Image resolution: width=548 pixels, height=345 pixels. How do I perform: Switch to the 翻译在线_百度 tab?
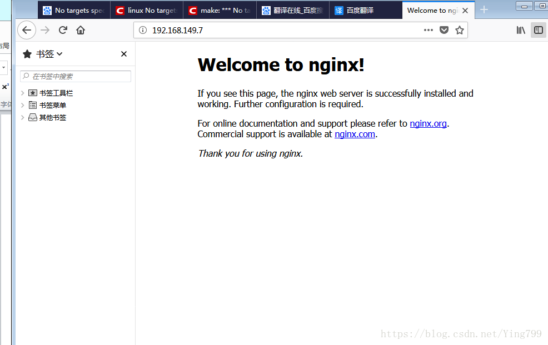pyautogui.click(x=293, y=11)
